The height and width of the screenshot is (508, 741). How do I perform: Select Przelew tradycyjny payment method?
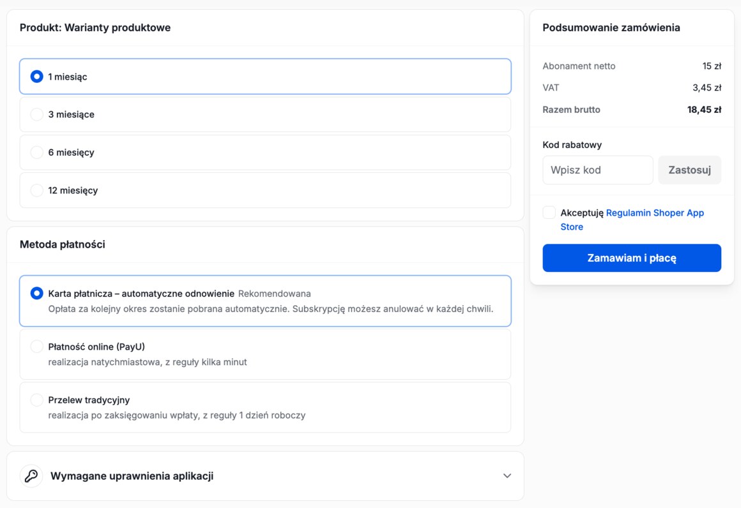coord(265,407)
